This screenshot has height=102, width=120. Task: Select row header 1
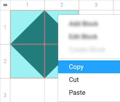point(5,27)
